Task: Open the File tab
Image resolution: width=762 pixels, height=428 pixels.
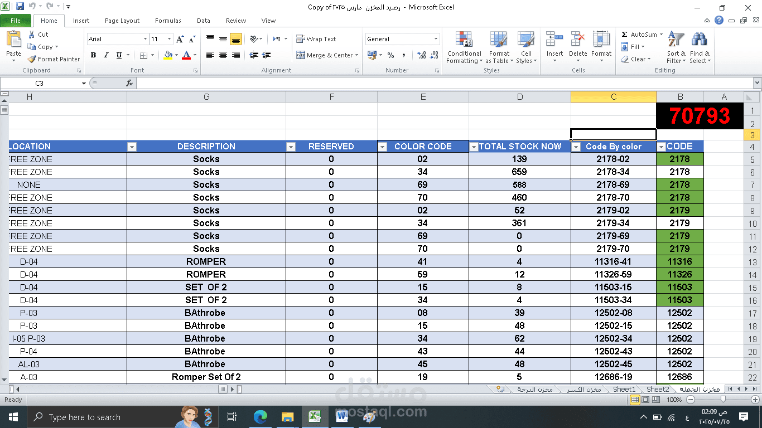Action: click(16, 21)
